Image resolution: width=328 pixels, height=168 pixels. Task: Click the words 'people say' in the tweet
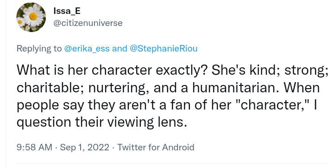(50, 105)
